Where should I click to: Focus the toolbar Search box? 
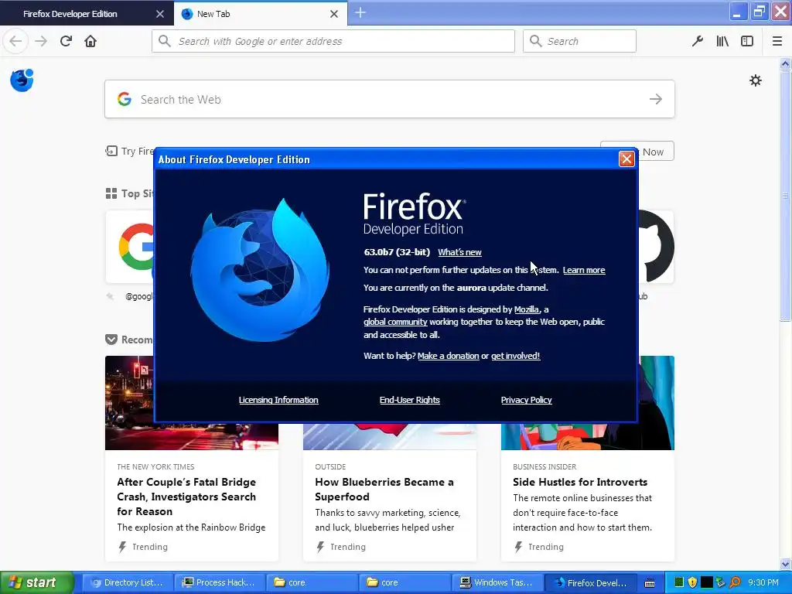point(579,41)
